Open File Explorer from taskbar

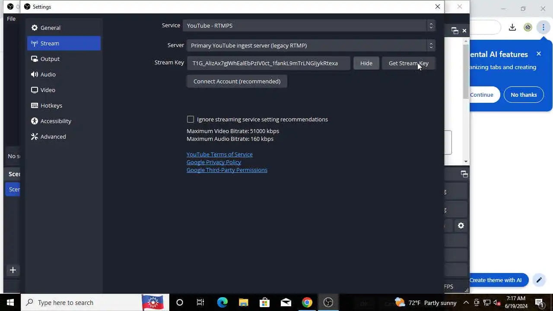244,302
